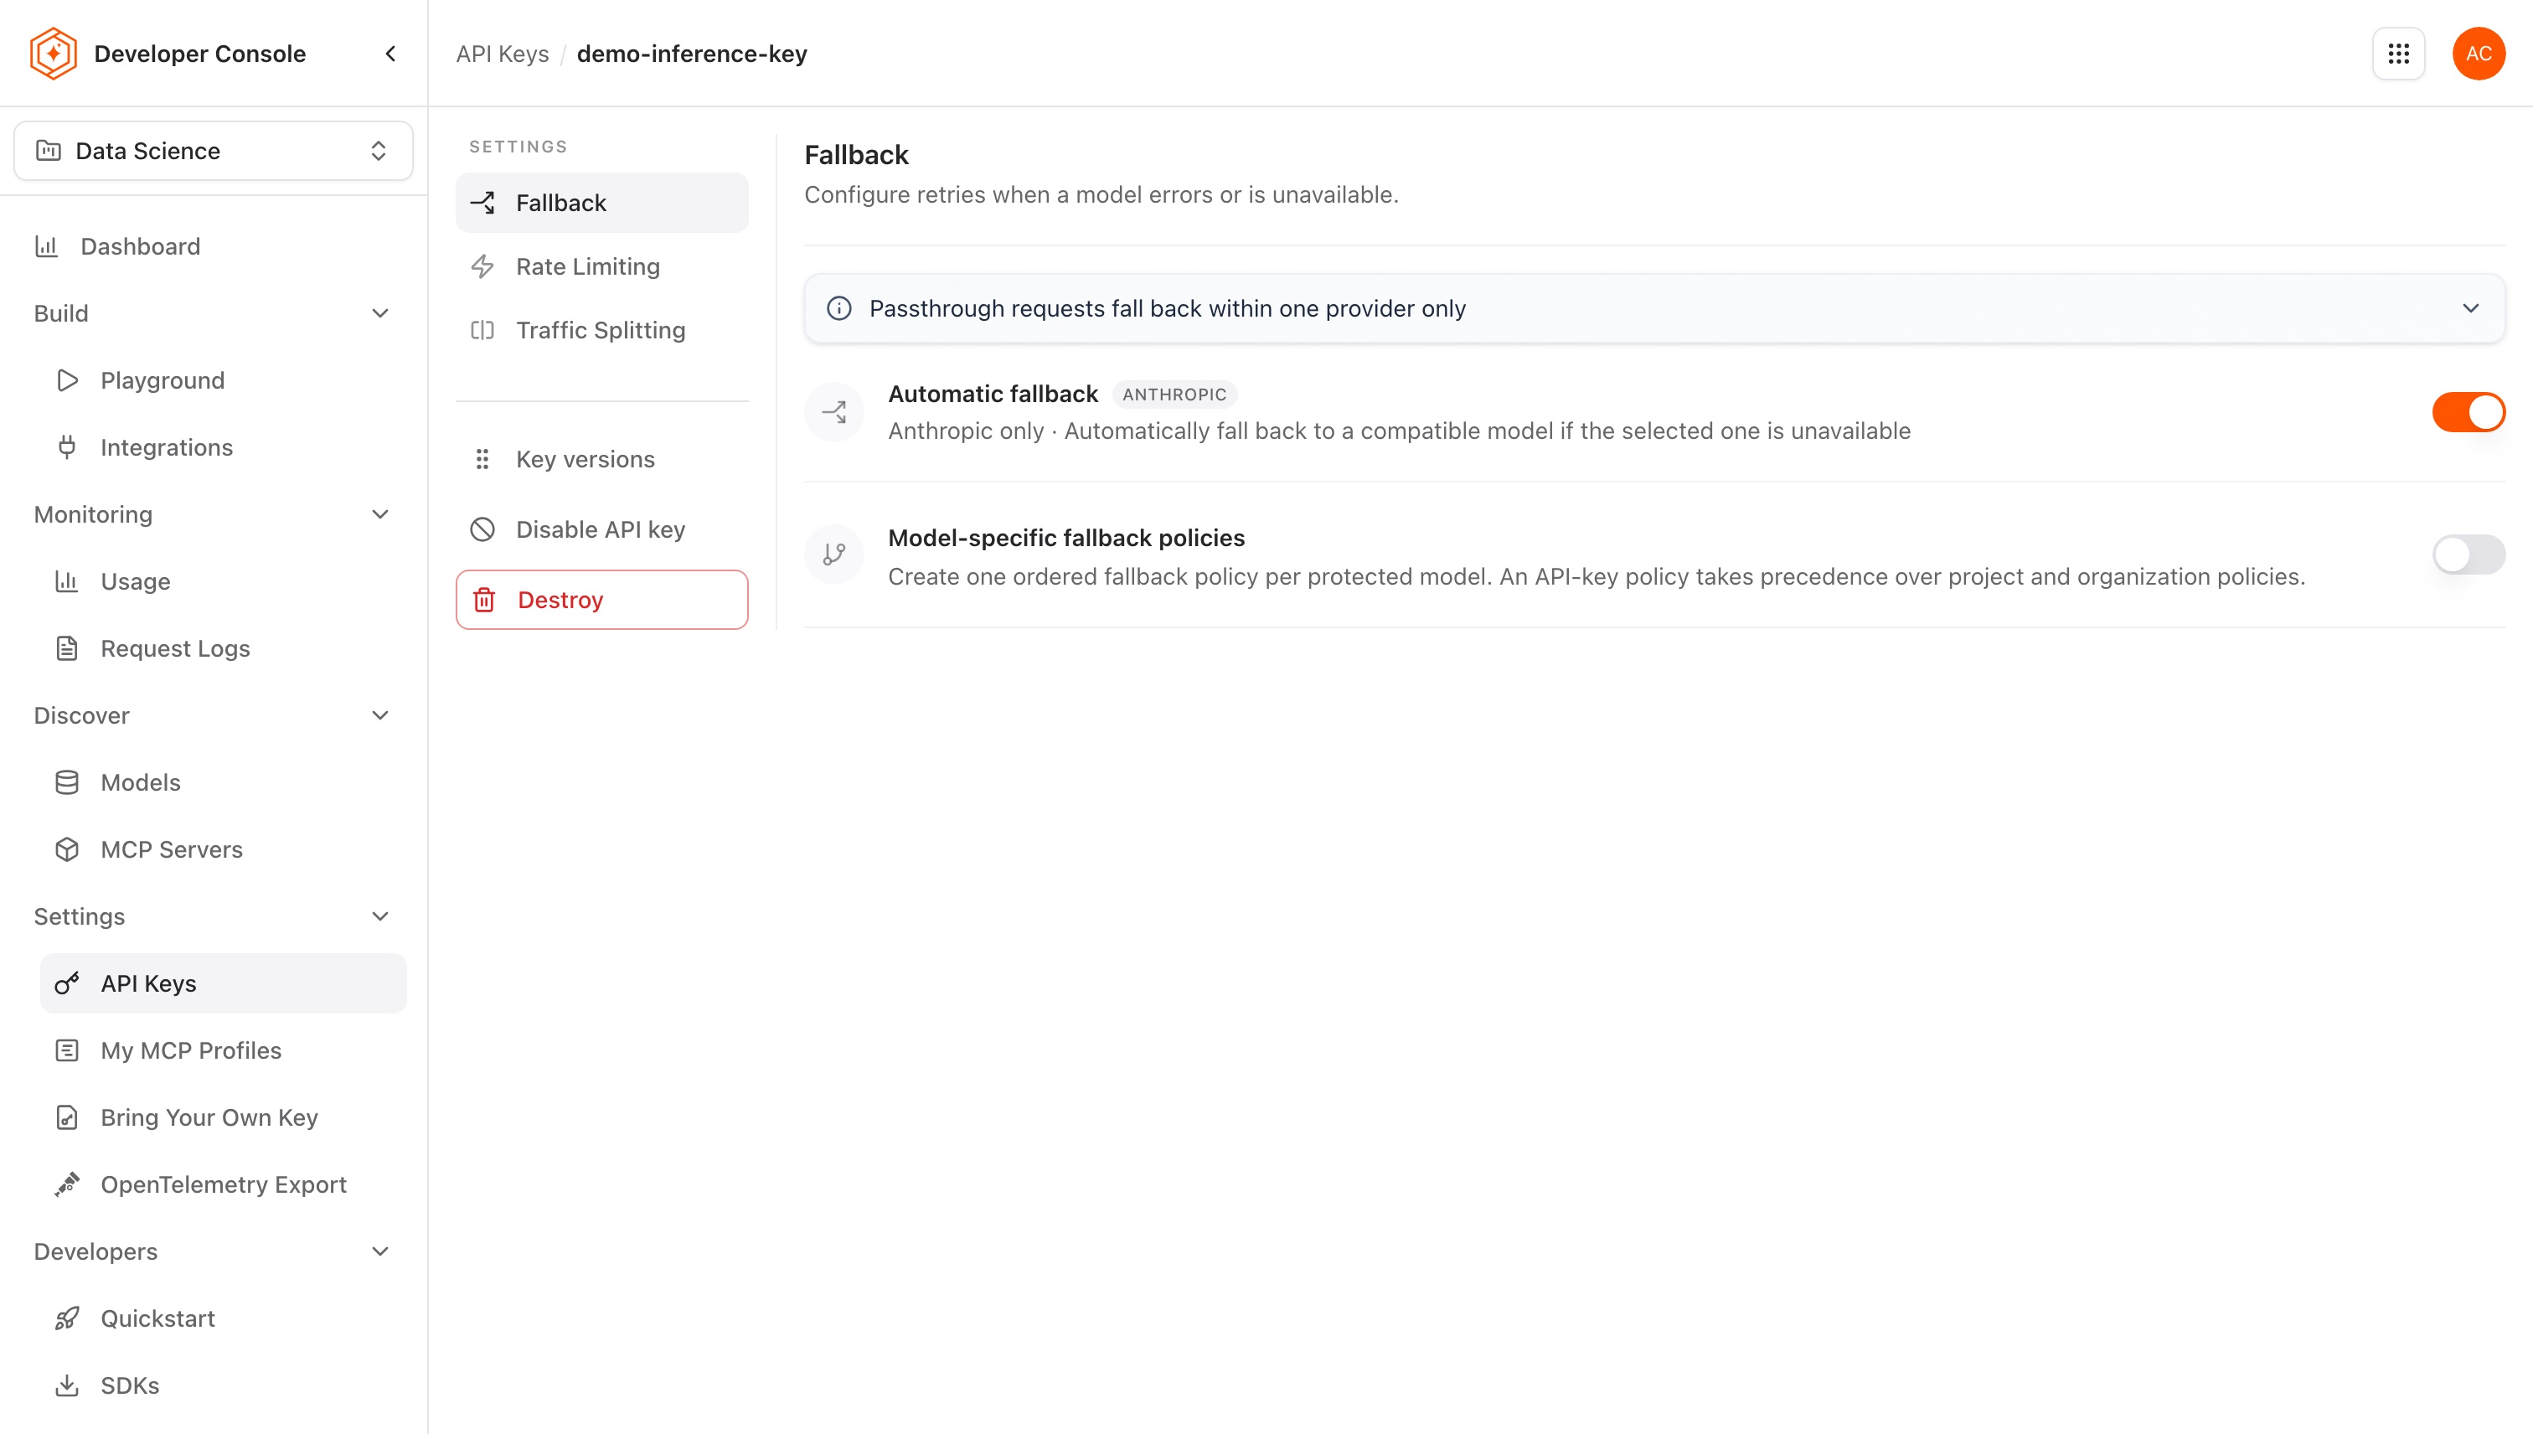Image resolution: width=2533 pixels, height=1434 pixels.
Task: Click the Destroy button
Action: pos(601,600)
